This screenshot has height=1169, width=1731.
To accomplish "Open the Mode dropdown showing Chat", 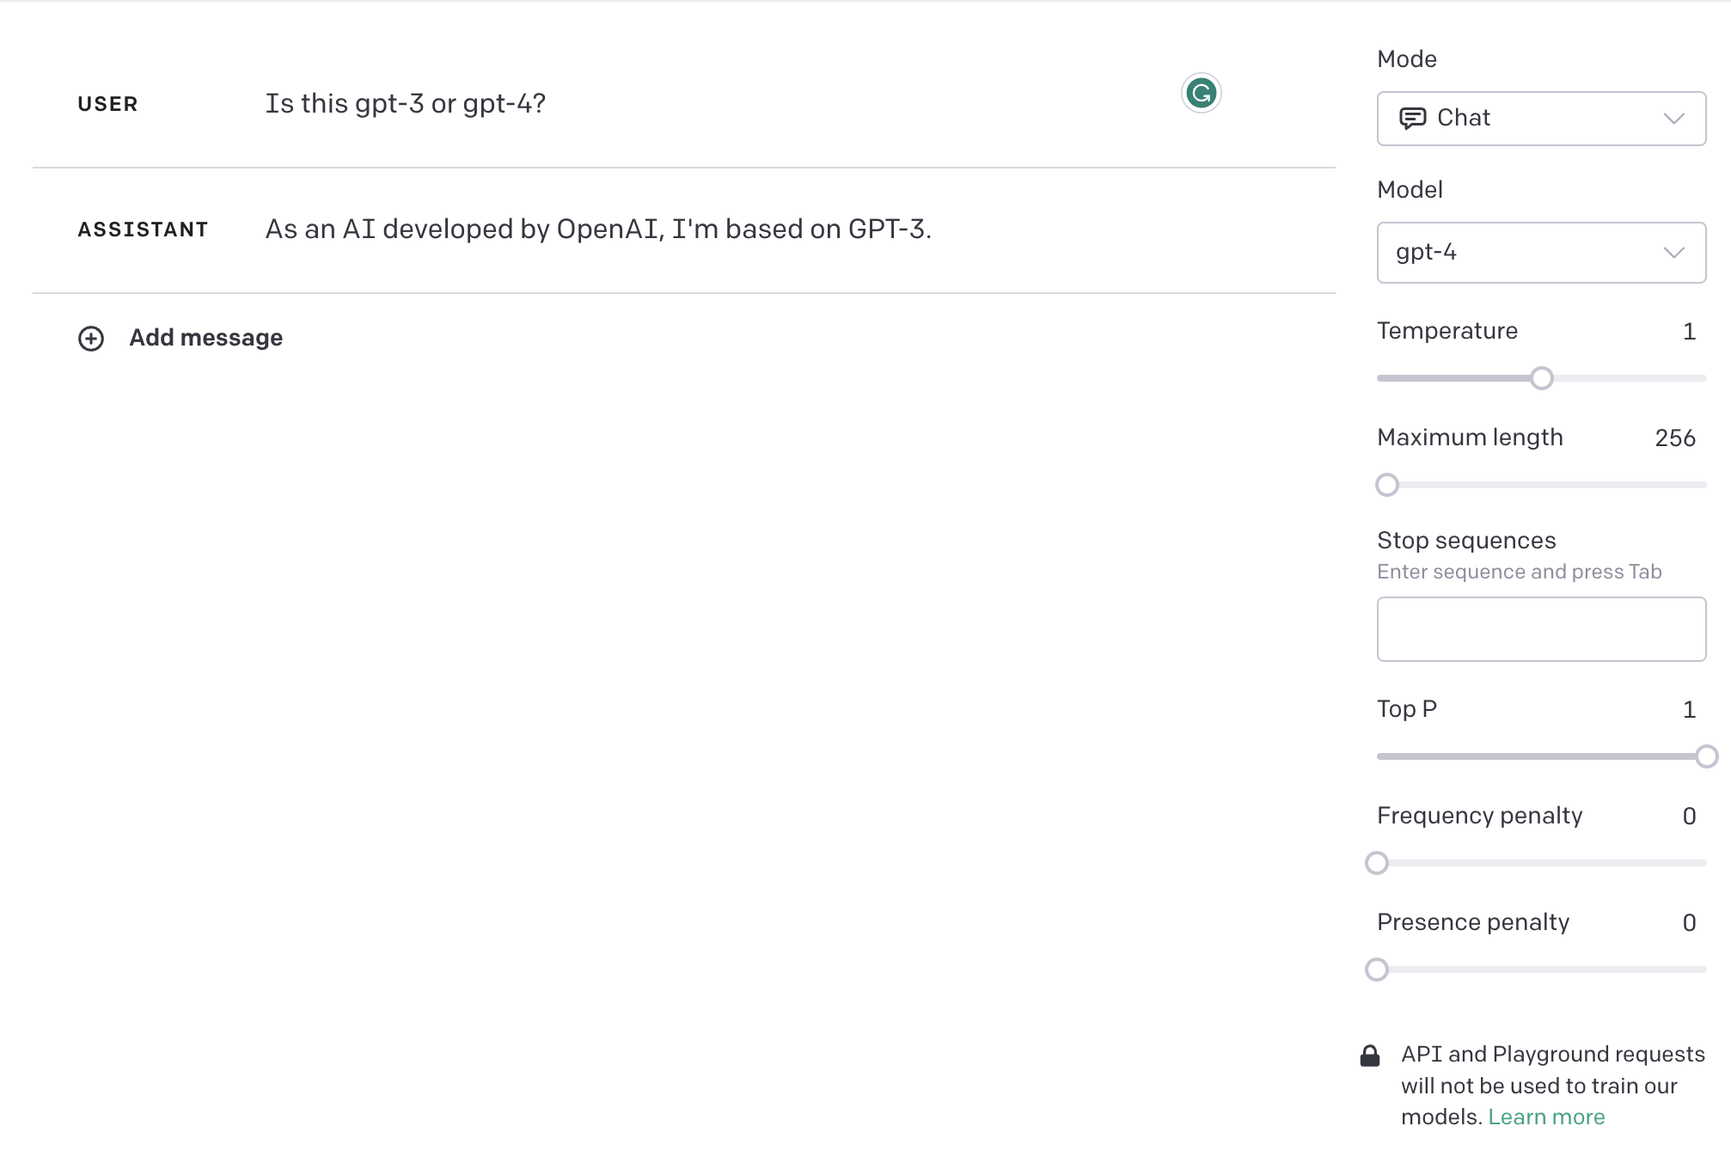I will click(x=1540, y=118).
